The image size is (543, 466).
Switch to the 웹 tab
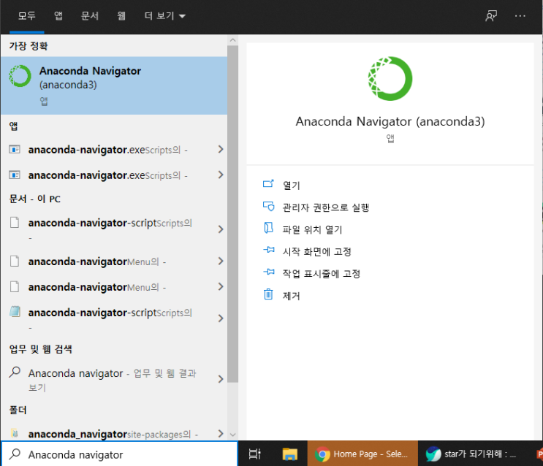121,16
